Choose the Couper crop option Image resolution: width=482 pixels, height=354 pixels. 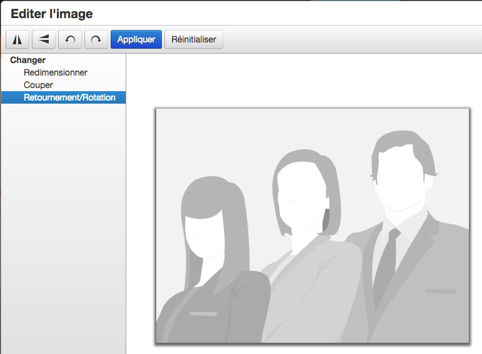(38, 85)
